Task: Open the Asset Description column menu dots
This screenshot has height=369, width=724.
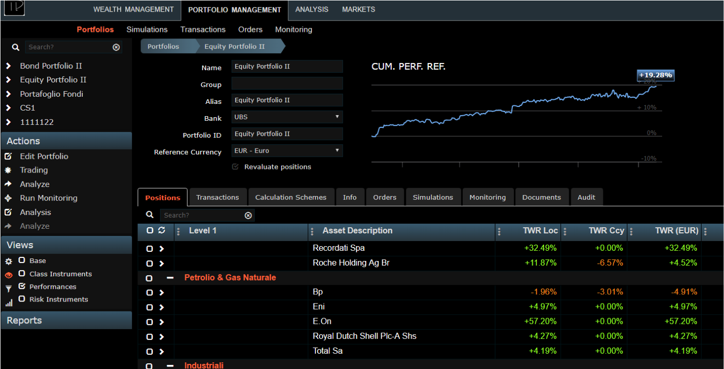Action: pyautogui.click(x=312, y=231)
